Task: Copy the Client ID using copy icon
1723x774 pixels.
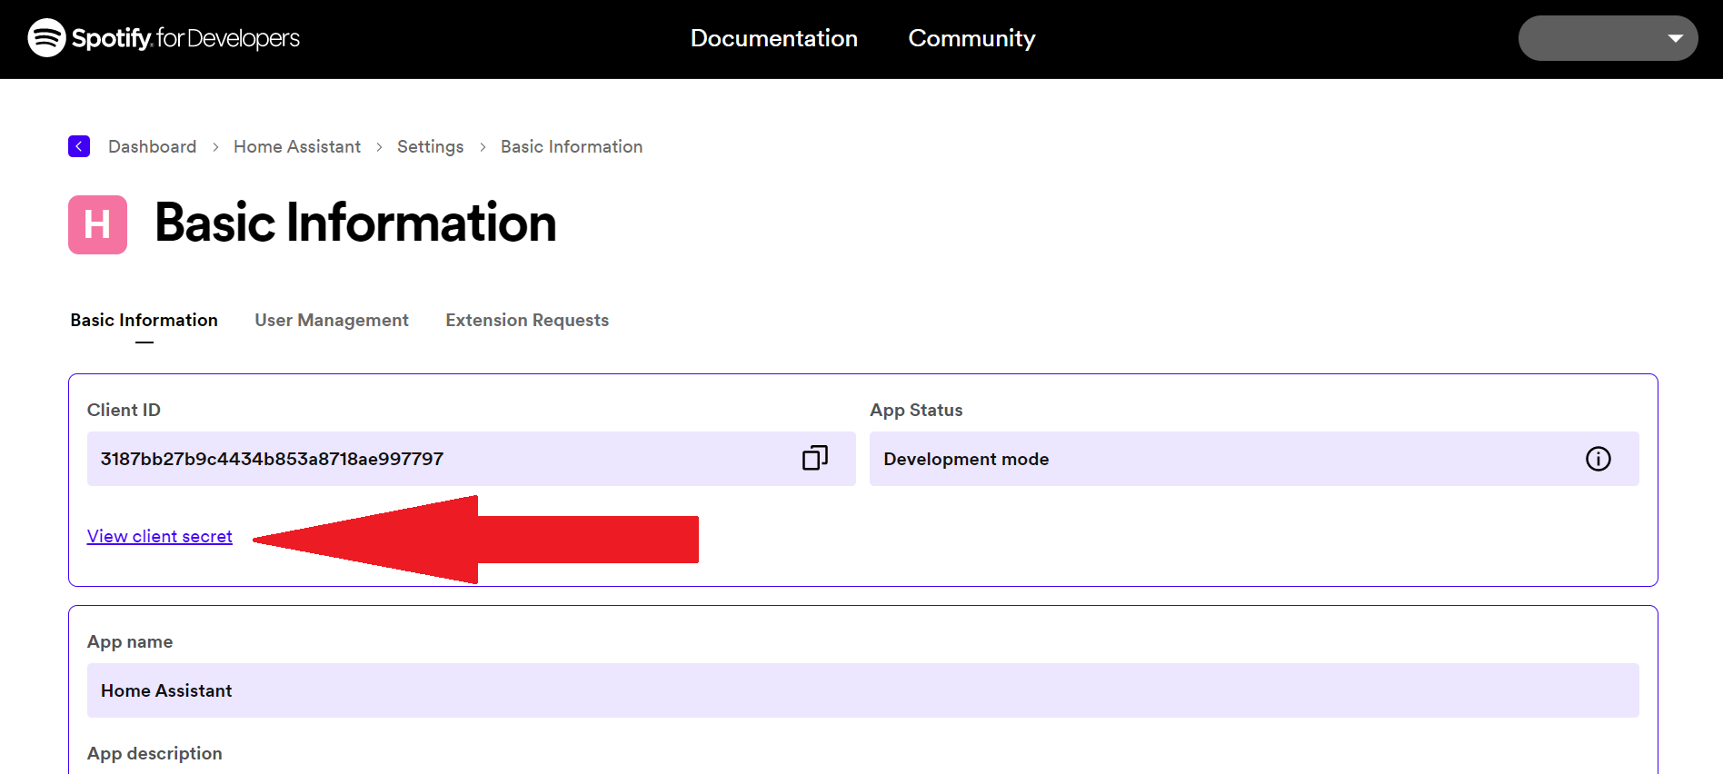Action: 814,458
